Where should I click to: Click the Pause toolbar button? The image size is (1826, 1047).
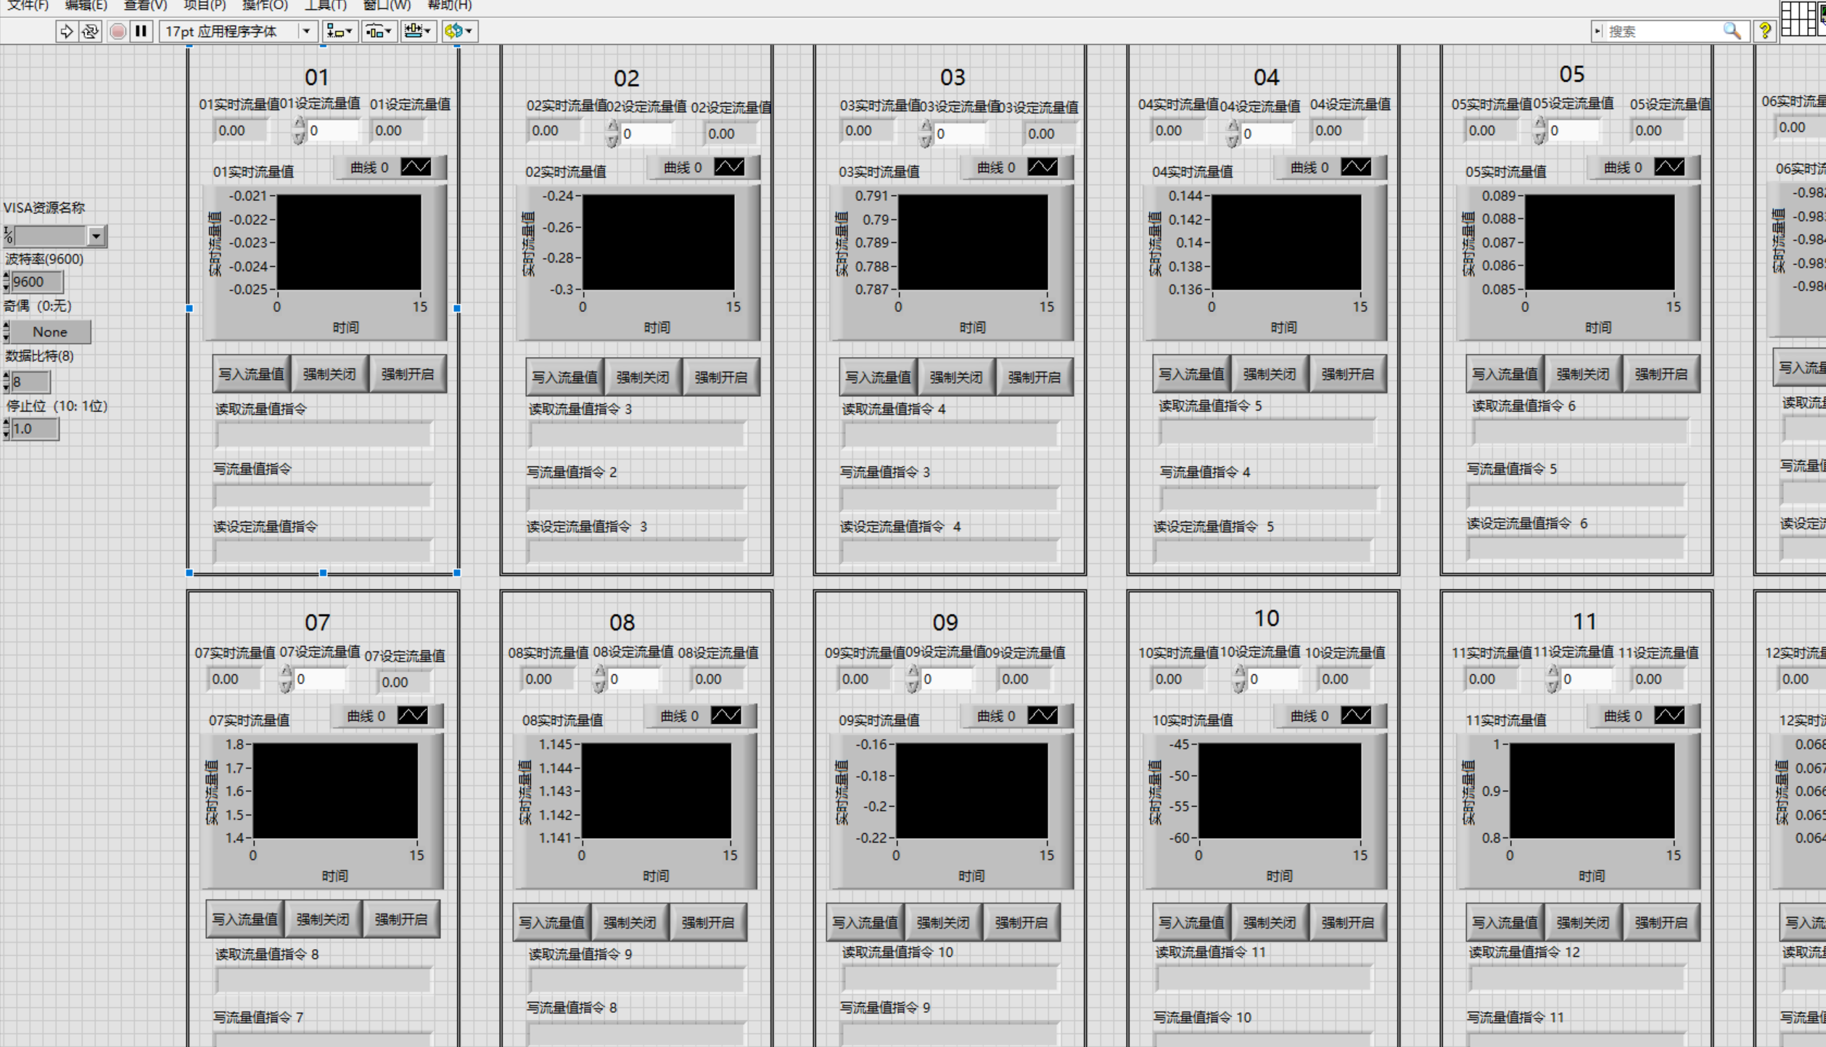tap(141, 31)
